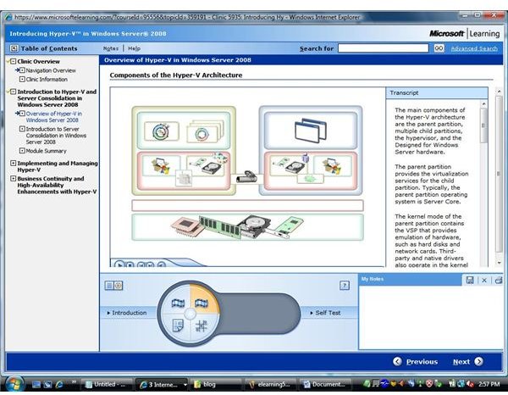
Task: Switch to list view icon above Introduction
Action: pos(109,286)
